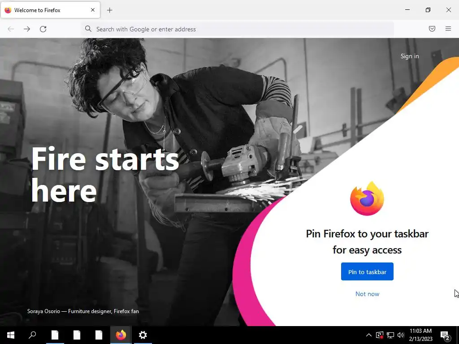Dismiss with the Not now link
The image size is (459, 344).
click(367, 294)
